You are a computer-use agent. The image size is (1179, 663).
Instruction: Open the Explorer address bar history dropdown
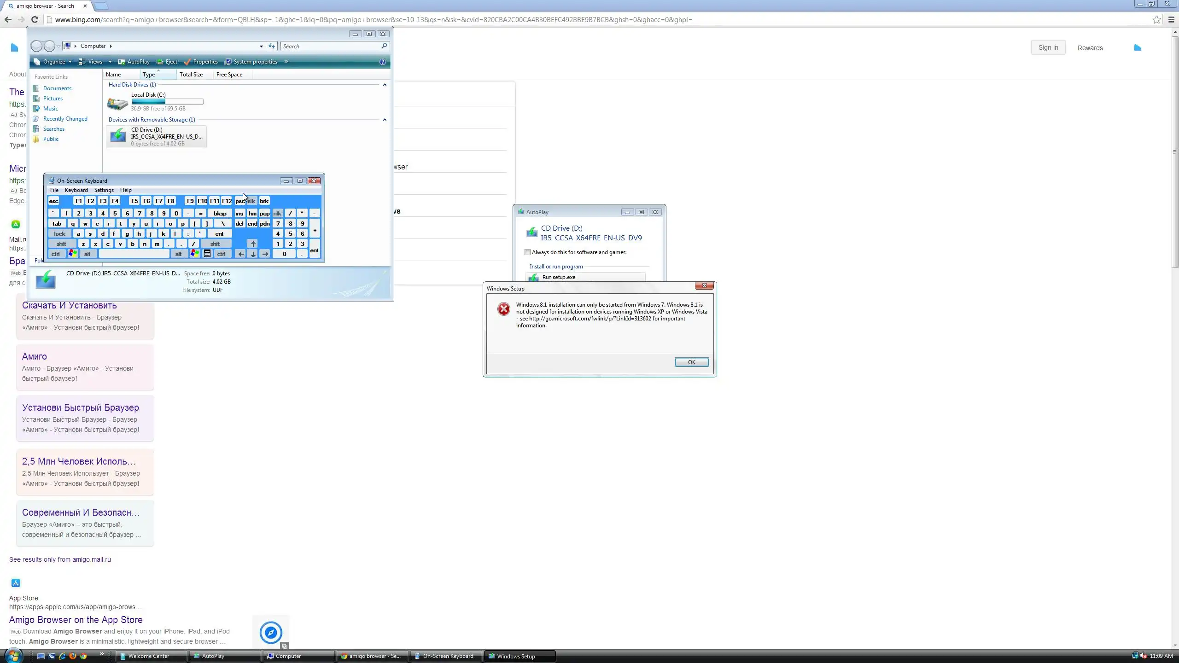(261, 46)
